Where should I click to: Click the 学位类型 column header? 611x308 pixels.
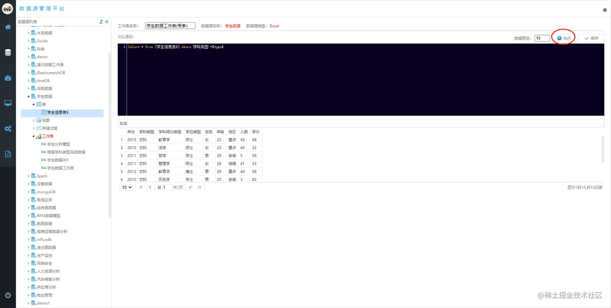(193, 132)
